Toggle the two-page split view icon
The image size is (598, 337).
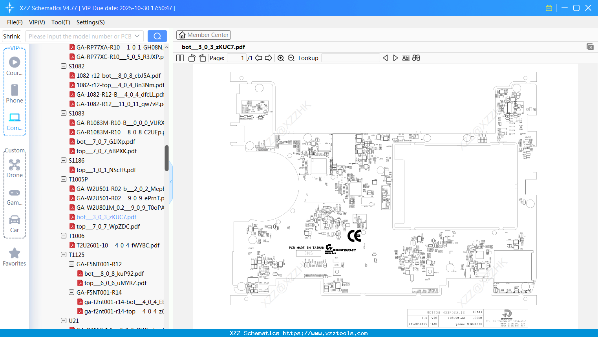pos(180,58)
